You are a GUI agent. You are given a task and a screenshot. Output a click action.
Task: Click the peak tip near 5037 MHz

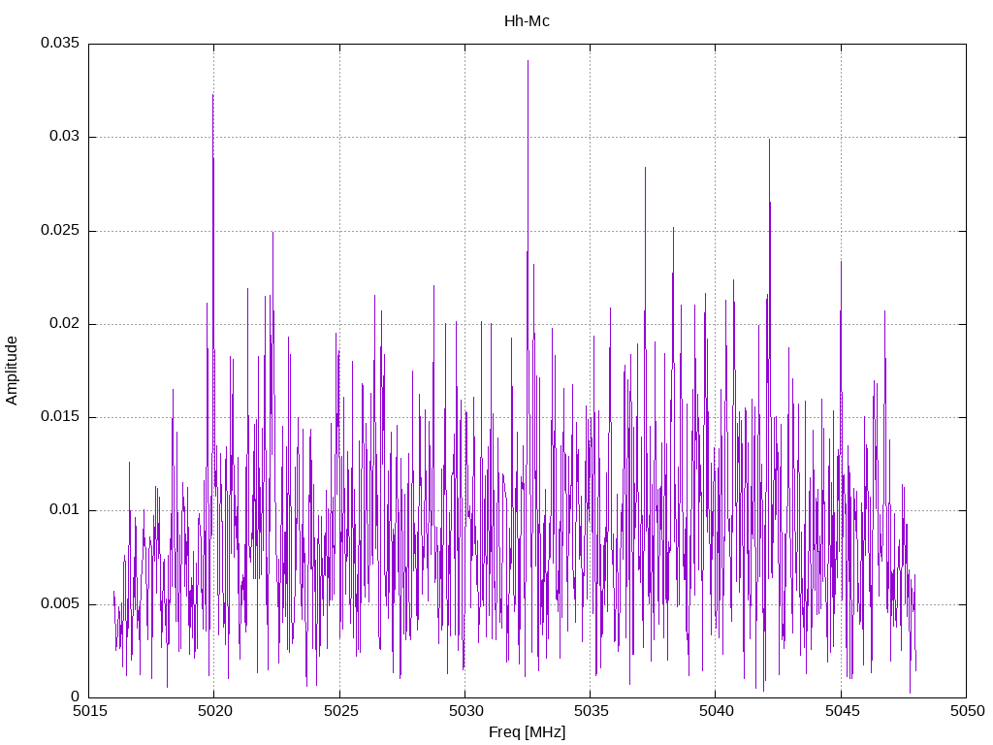click(x=645, y=168)
